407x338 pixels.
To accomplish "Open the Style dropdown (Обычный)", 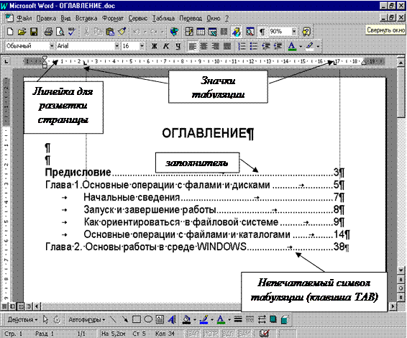I will pyautogui.click(x=52, y=46).
